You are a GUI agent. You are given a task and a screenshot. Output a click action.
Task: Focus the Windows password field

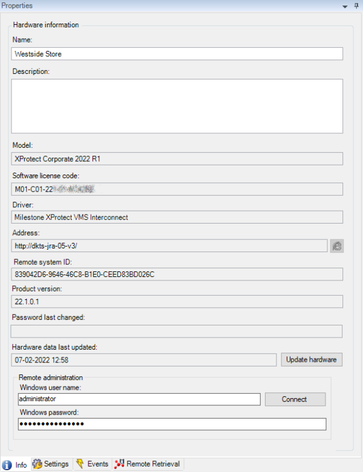[172, 424]
